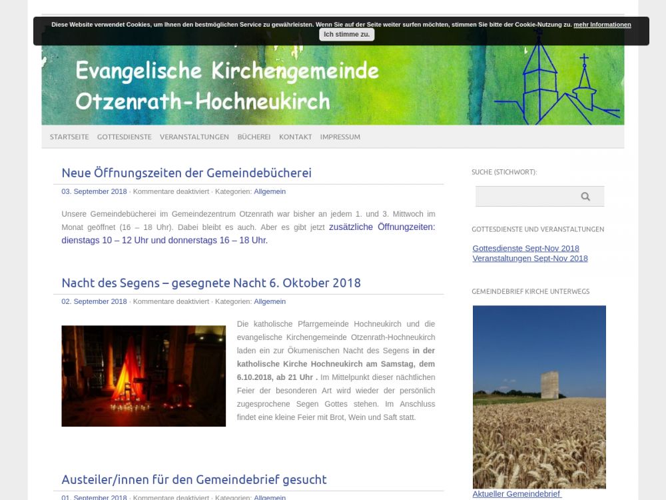Open 'mehr Informationen' cookie link
This screenshot has height=500, width=666.
602,25
